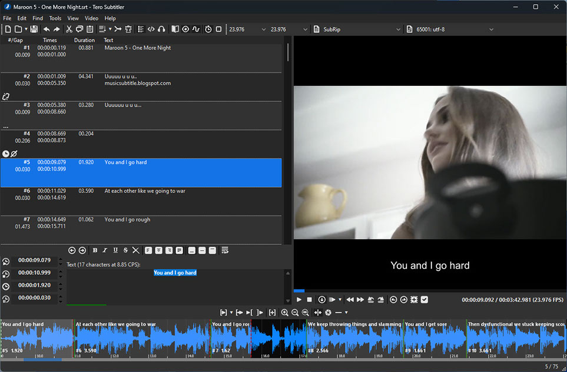Toggle the checkmark option in the video controls
Screen dimensions: 567x372
pyautogui.click(x=425, y=300)
